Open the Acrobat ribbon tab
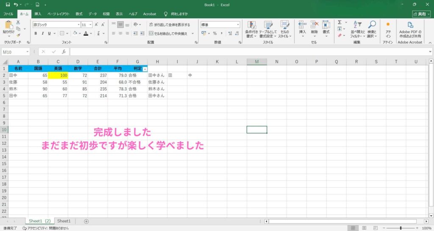 click(x=150, y=14)
